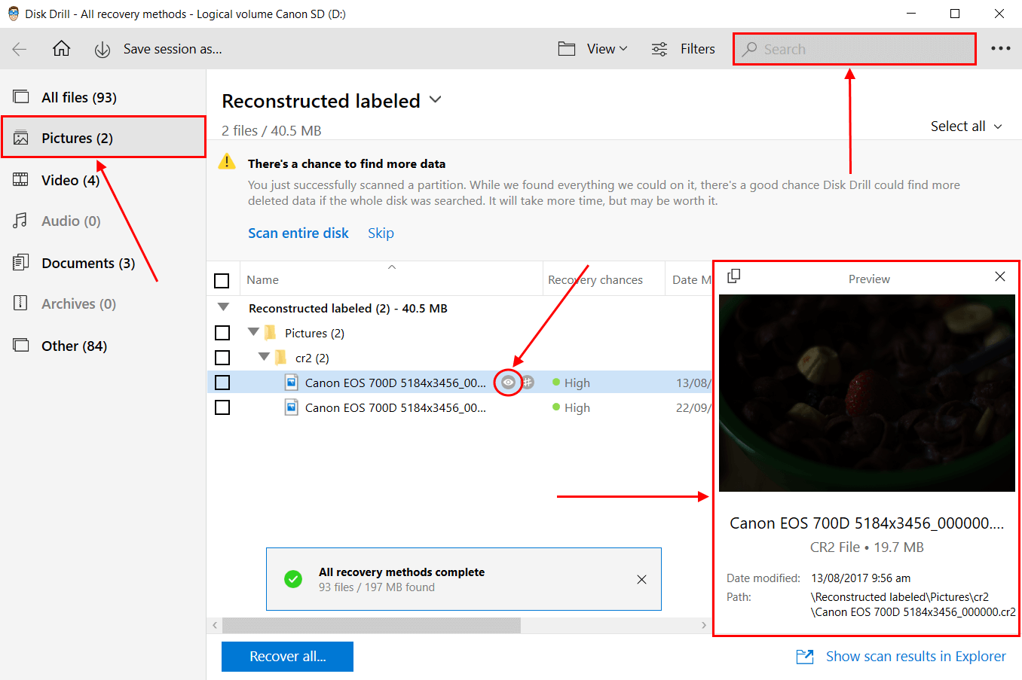Viewport: 1022px width, 680px height.
Task: Close the Preview panel
Action: click(999, 276)
